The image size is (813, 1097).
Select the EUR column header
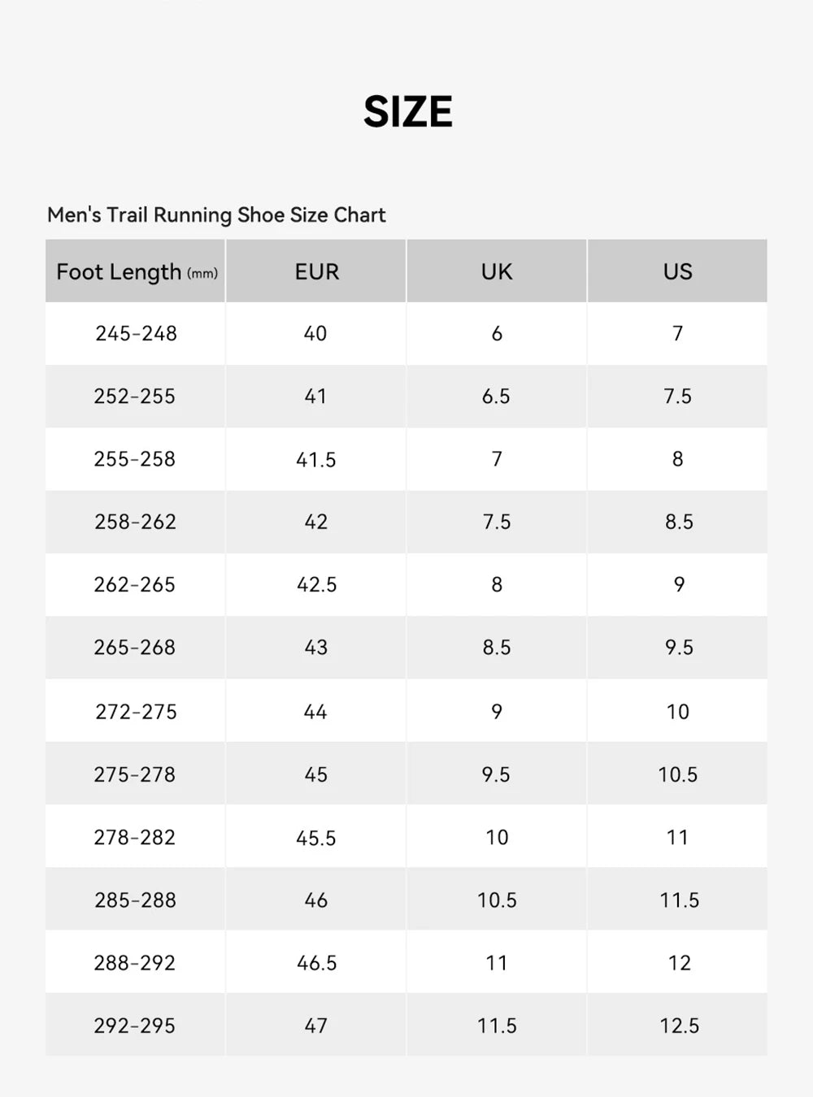click(x=316, y=271)
